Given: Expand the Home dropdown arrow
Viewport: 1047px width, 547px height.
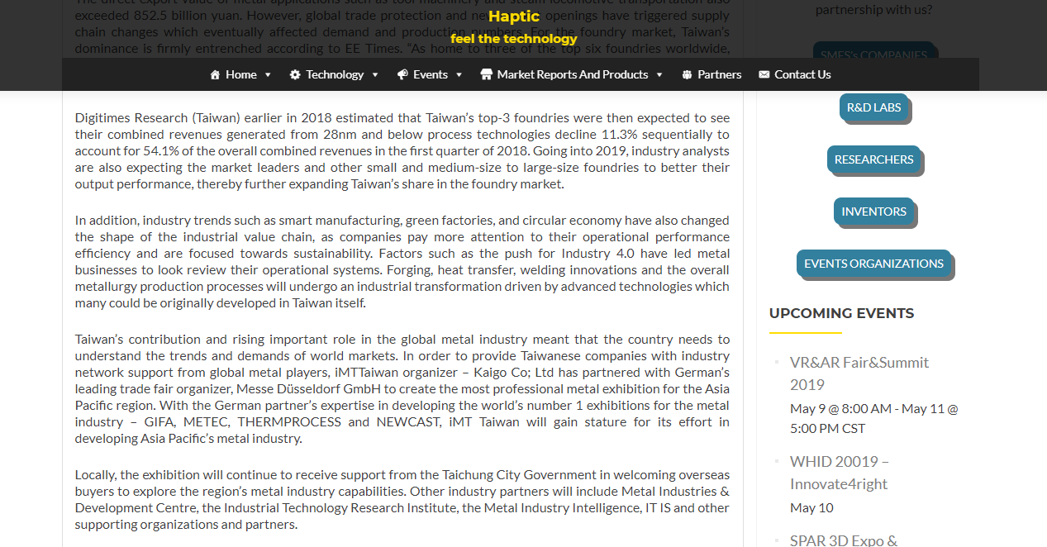Looking at the screenshot, I should 268,75.
